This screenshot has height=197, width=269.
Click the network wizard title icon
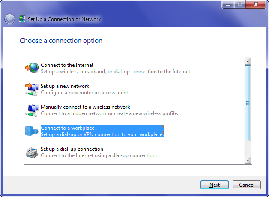click(22, 19)
